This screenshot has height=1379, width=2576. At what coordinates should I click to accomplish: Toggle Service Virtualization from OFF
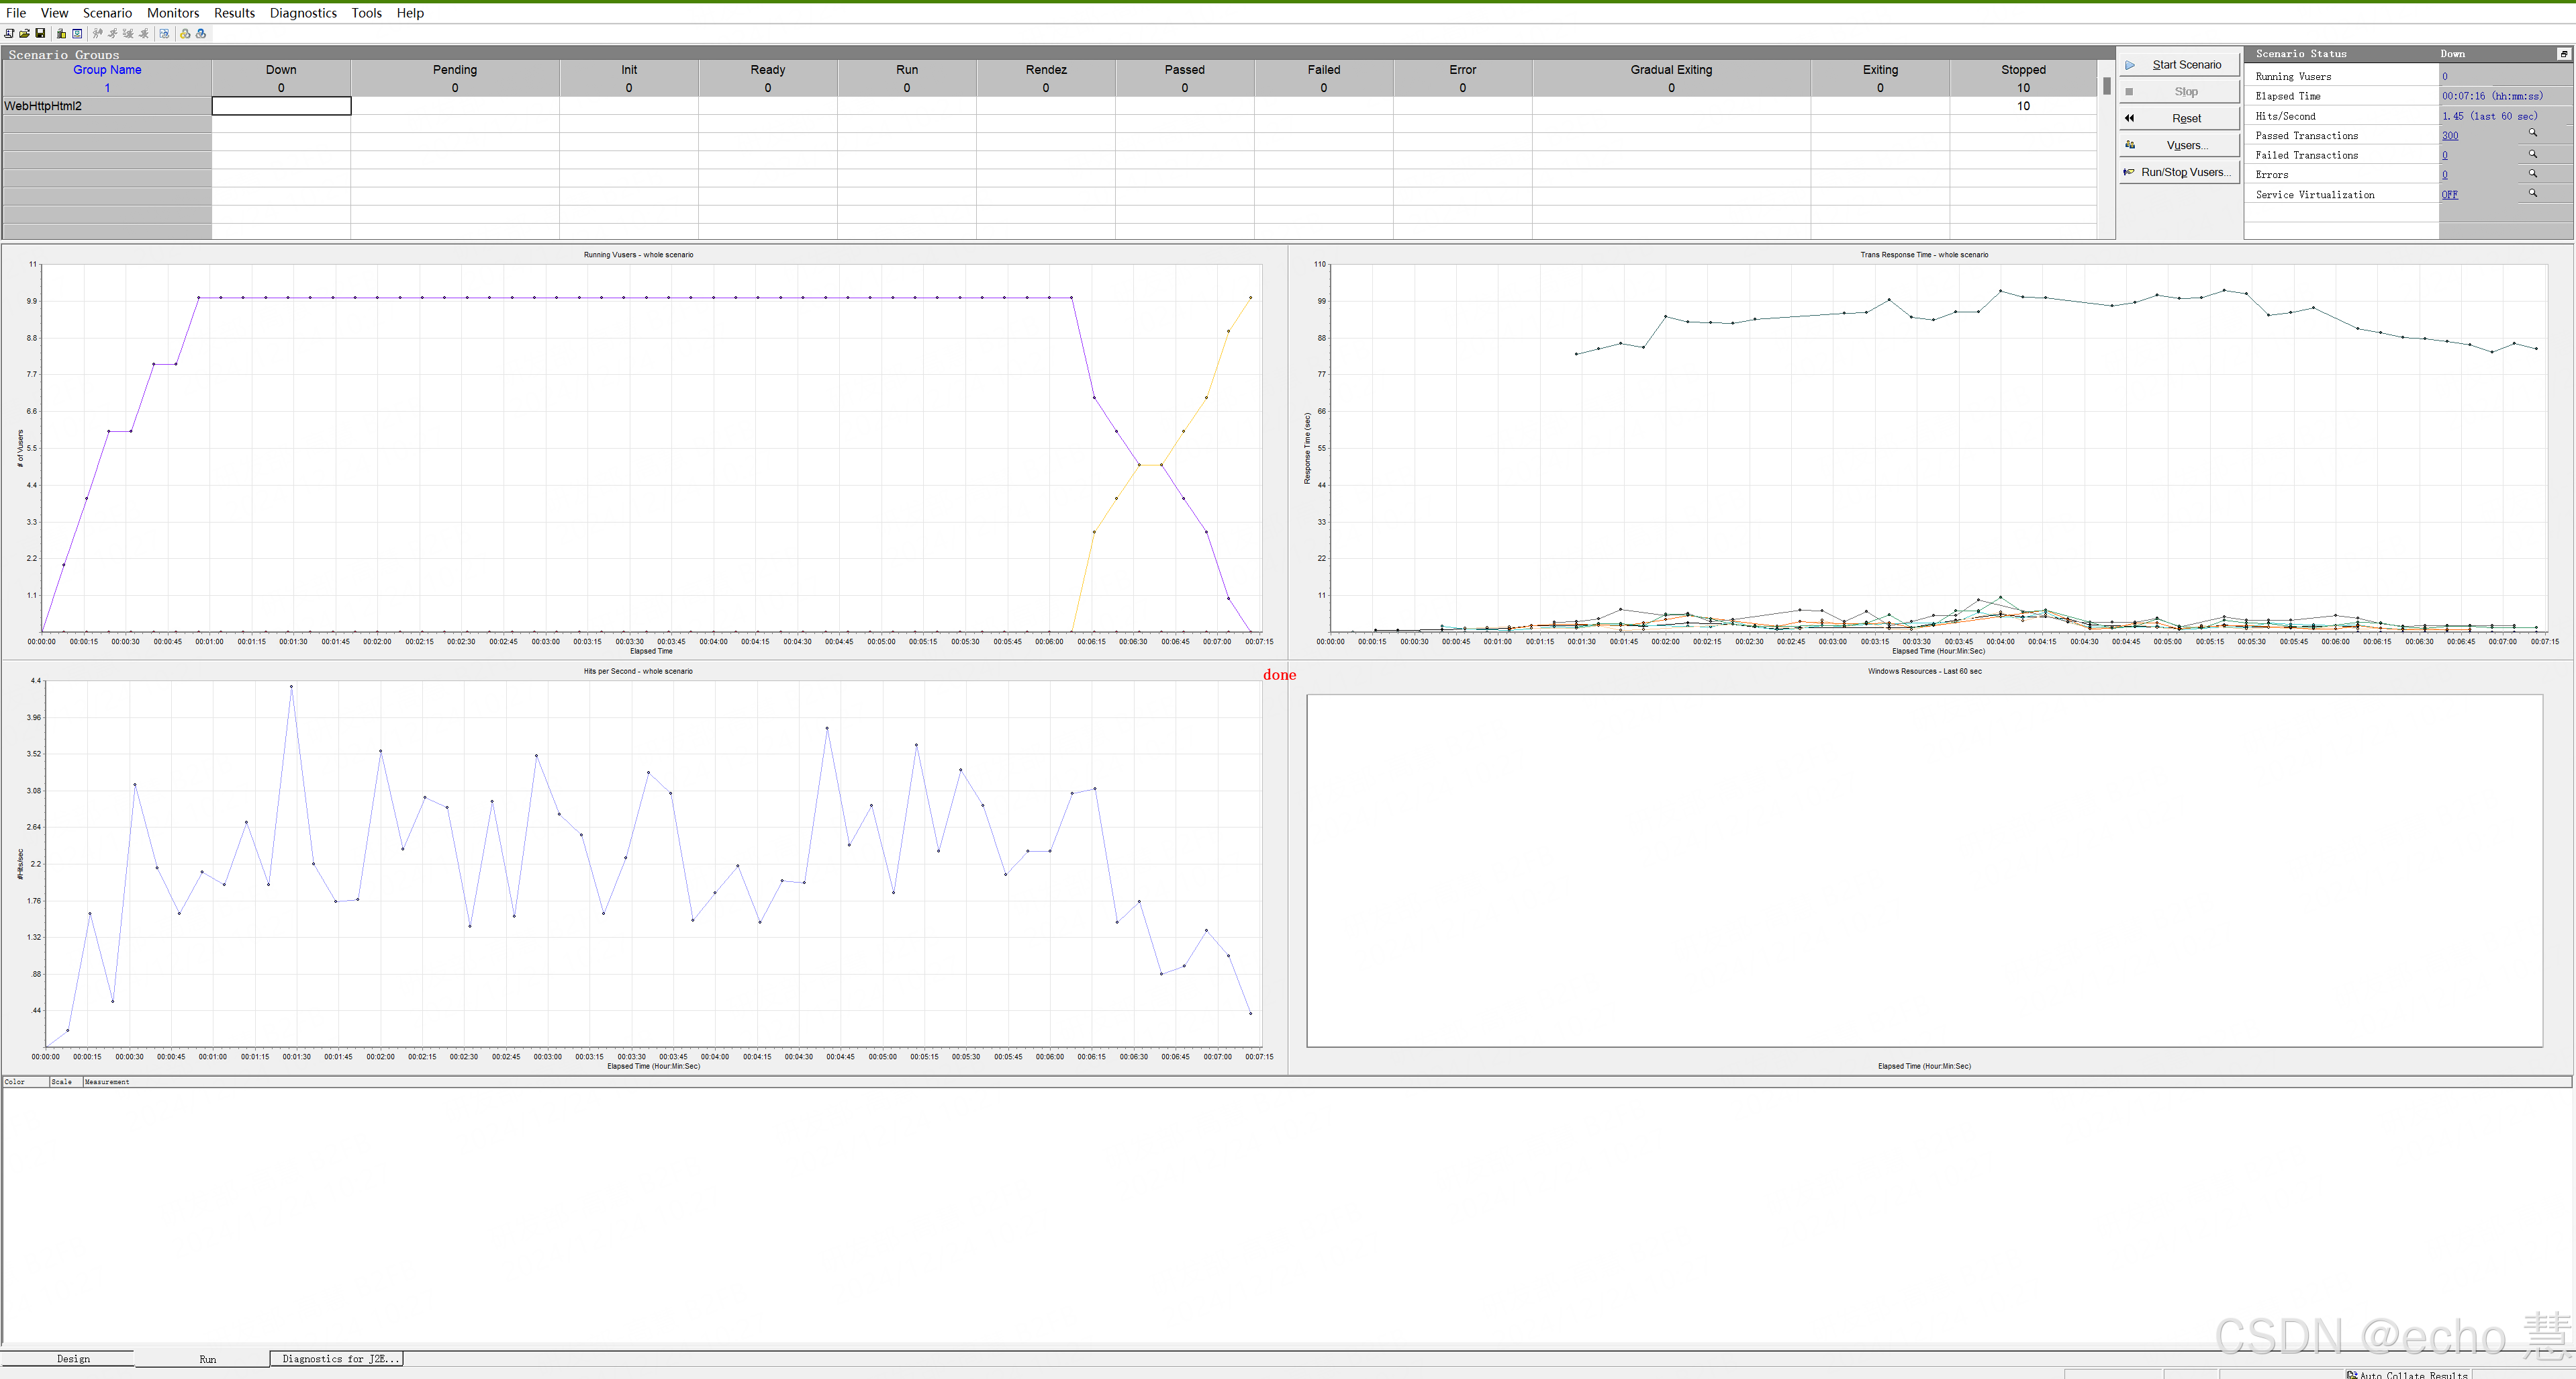(x=2450, y=194)
